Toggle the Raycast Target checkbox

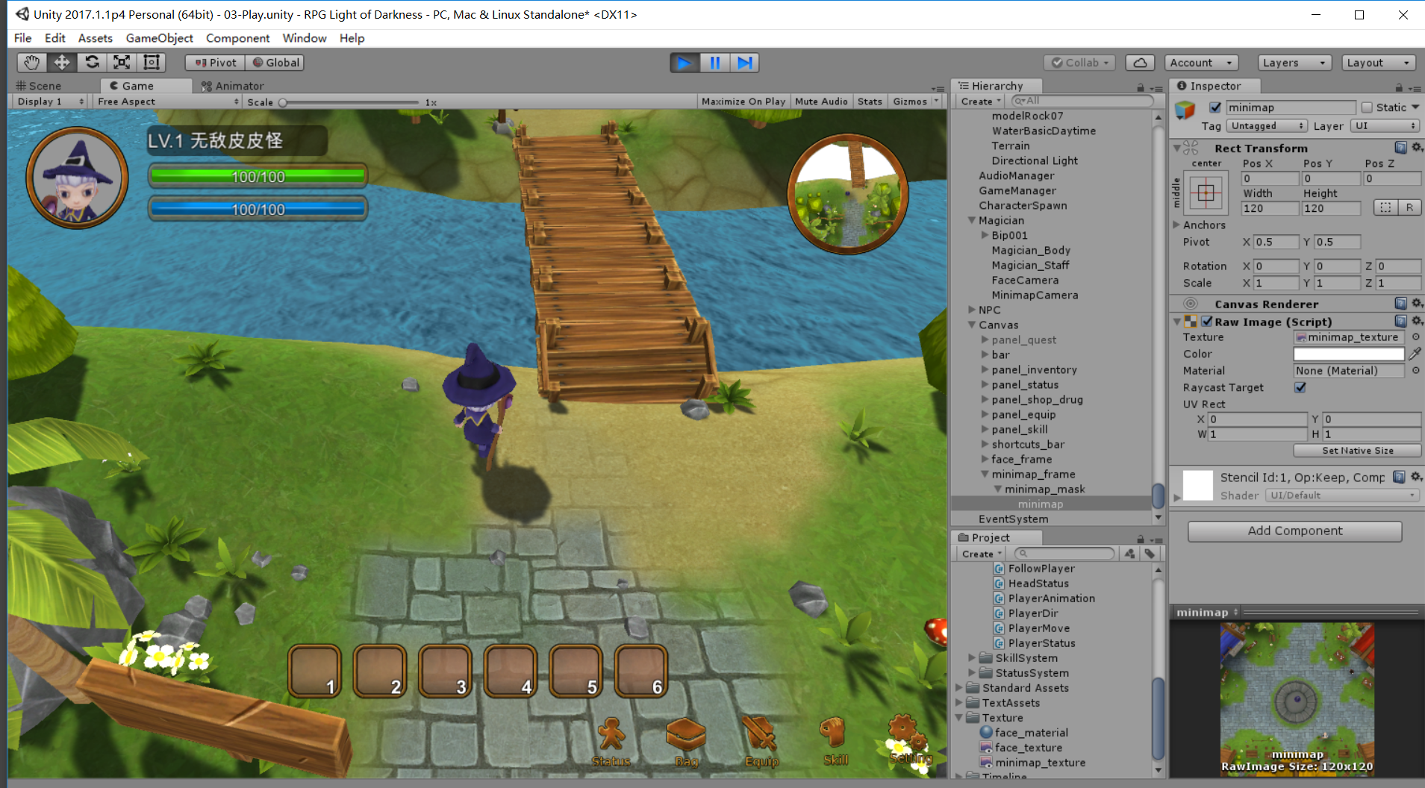[x=1300, y=387]
